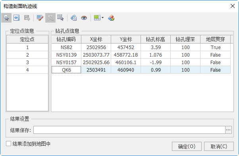Click the grayed save disk icon
The width and height of the screenshot is (239, 156).
point(27,18)
